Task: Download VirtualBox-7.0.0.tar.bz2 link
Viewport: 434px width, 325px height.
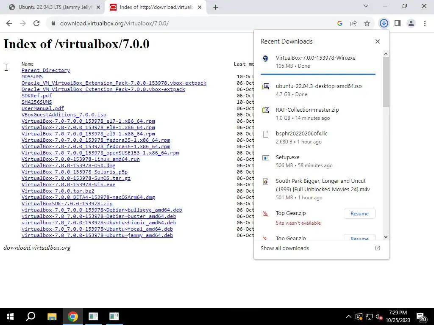Action: coord(58,191)
